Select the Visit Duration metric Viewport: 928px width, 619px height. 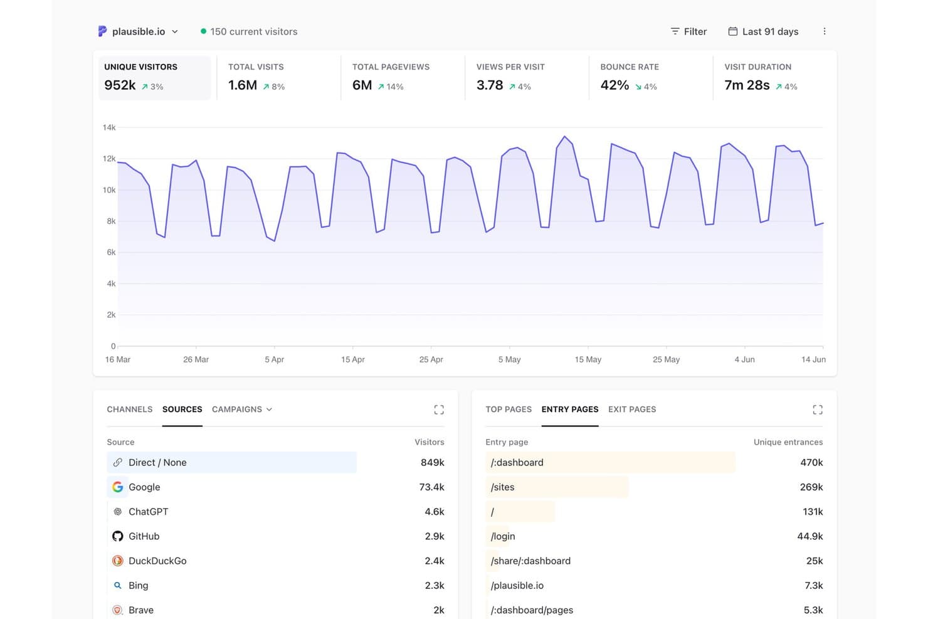click(775, 78)
